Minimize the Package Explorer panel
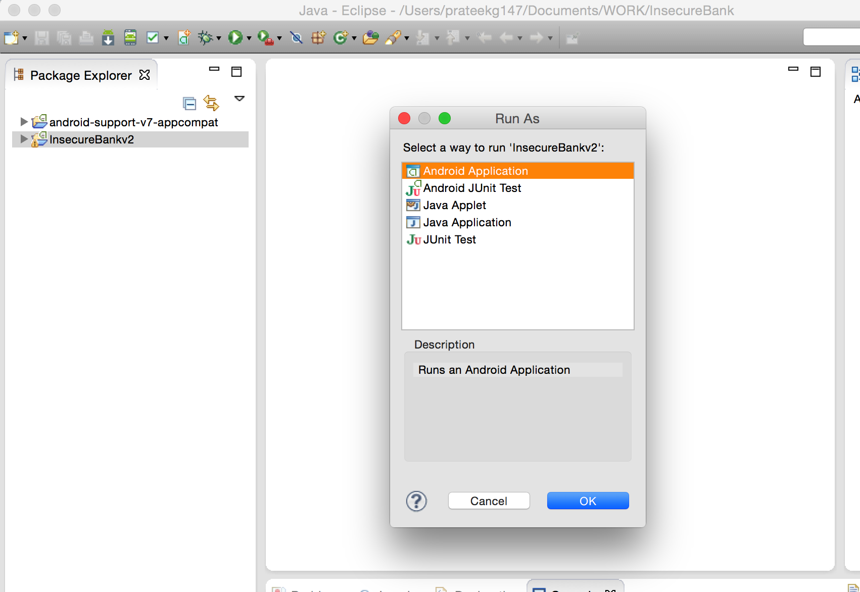 (x=214, y=69)
